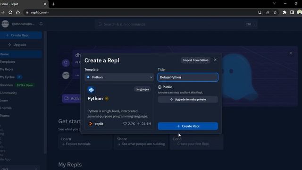Click the heart likes icon 2.7K
302x170 pixels.
pos(125,124)
